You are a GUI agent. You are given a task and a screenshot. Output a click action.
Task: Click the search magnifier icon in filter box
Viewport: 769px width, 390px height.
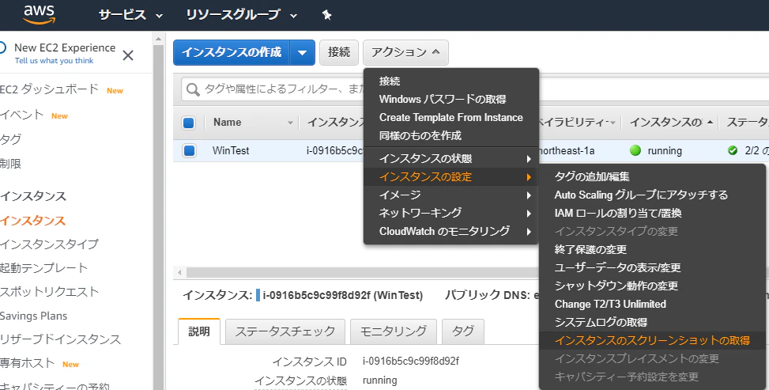[193, 89]
